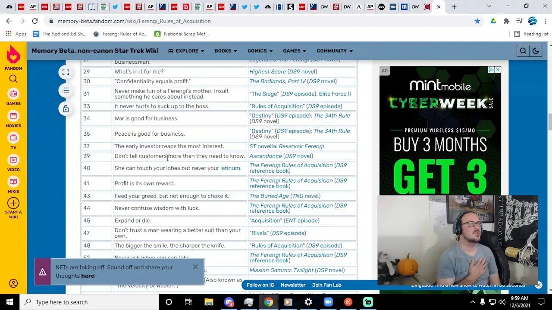552x310 pixels.
Task: Open Chrome from the taskbar
Action: coord(269,302)
